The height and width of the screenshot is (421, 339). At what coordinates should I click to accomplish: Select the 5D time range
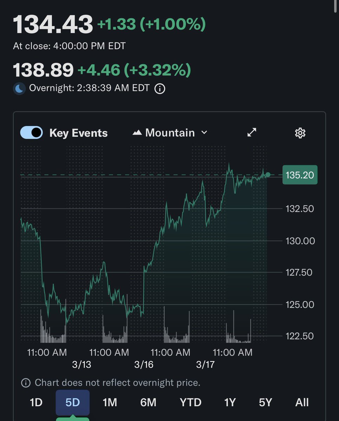tap(73, 402)
